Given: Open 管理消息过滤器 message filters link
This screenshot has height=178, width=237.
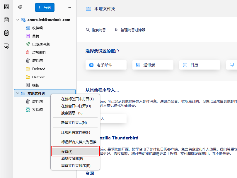Looking at the screenshot, I should coord(130,30).
